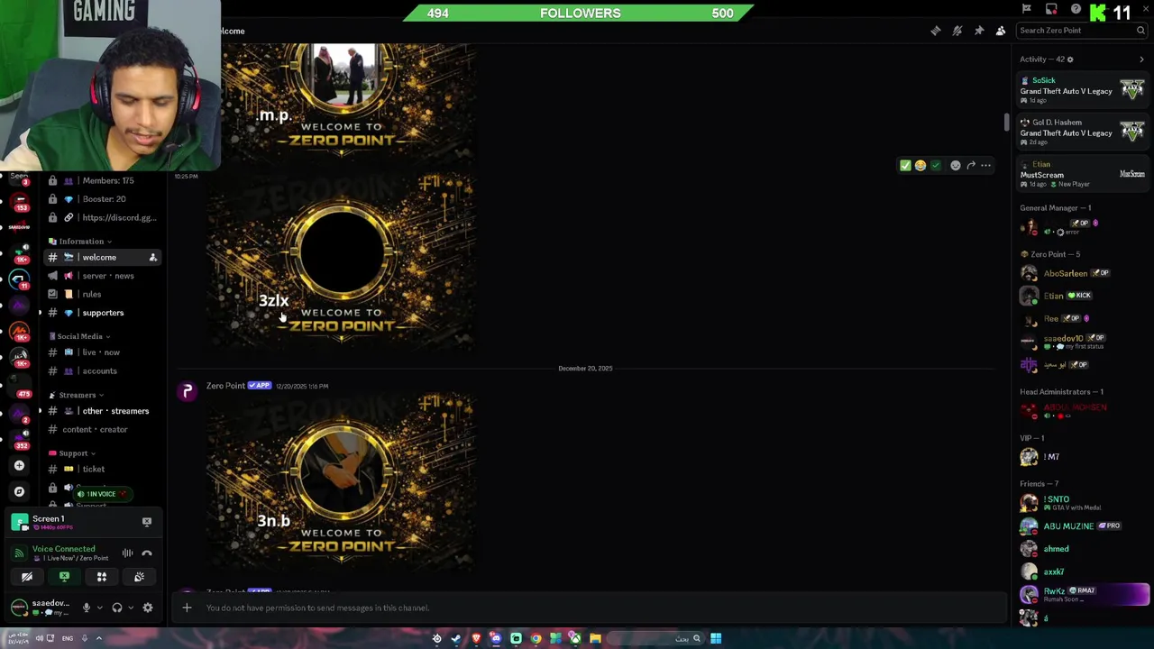The height and width of the screenshot is (649, 1154).
Task: Toggle the noise suppression waveform icon
Action: coord(127,553)
